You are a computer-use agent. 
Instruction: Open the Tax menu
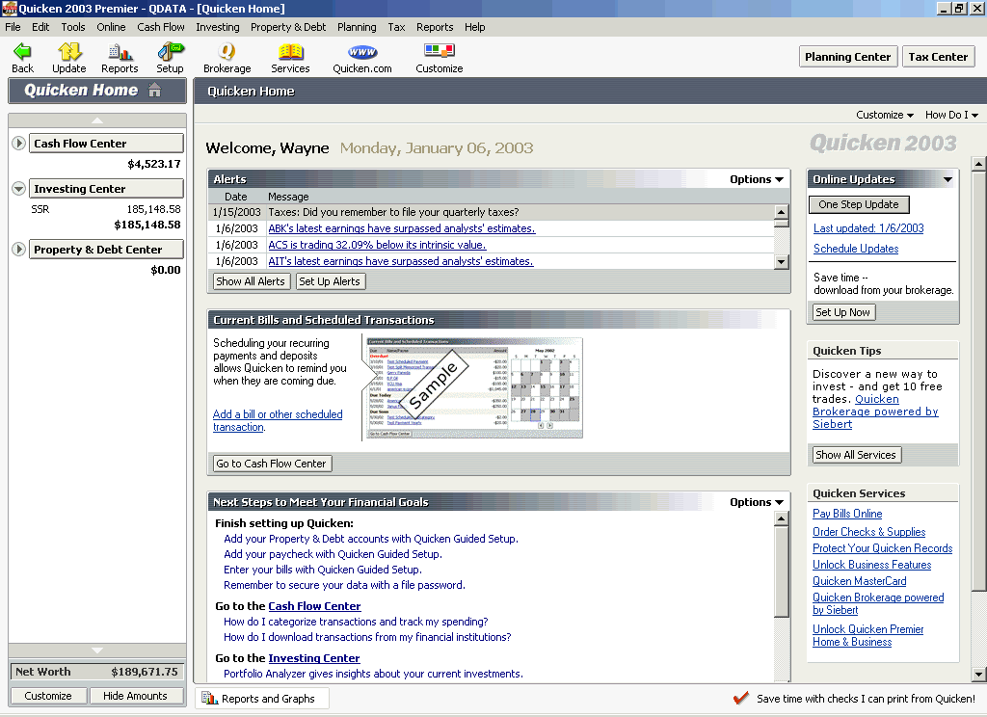(396, 27)
